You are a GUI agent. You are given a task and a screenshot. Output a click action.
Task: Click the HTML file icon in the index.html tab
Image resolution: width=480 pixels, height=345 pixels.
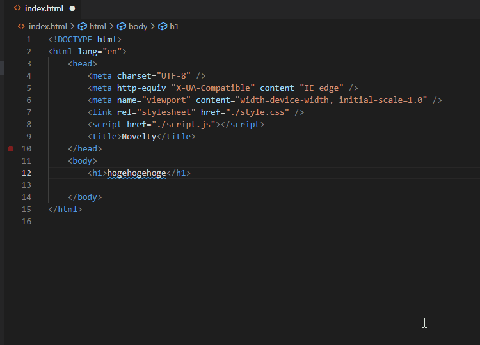tap(17, 8)
